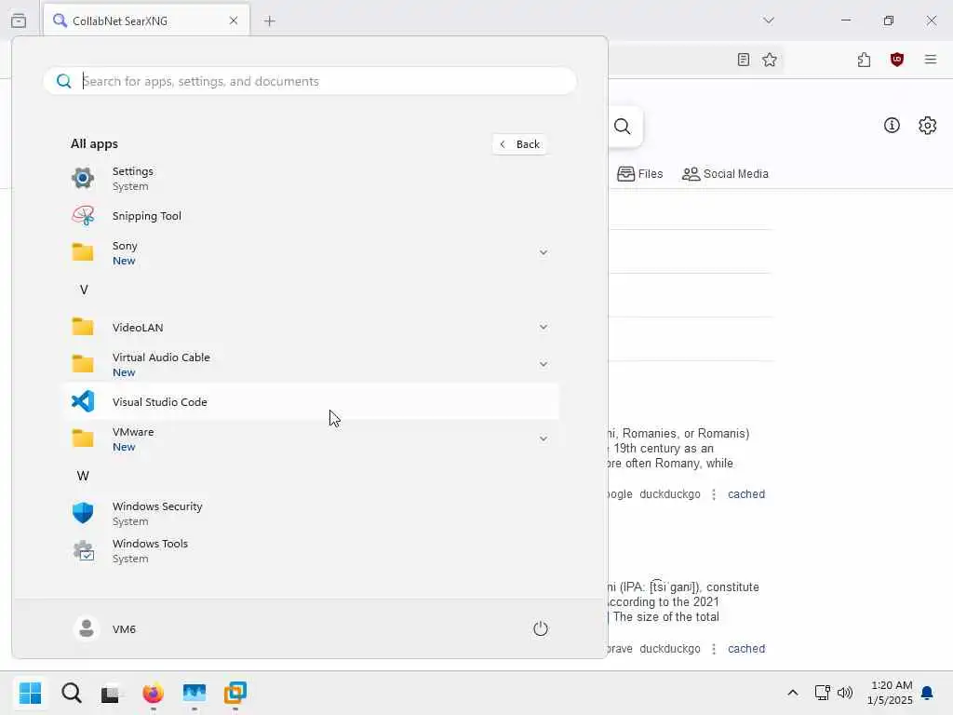Open the first result's cached link
This screenshot has height=715, width=953.
(x=746, y=494)
